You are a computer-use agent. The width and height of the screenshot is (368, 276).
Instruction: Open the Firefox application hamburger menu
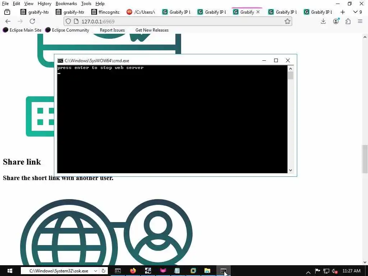click(360, 21)
